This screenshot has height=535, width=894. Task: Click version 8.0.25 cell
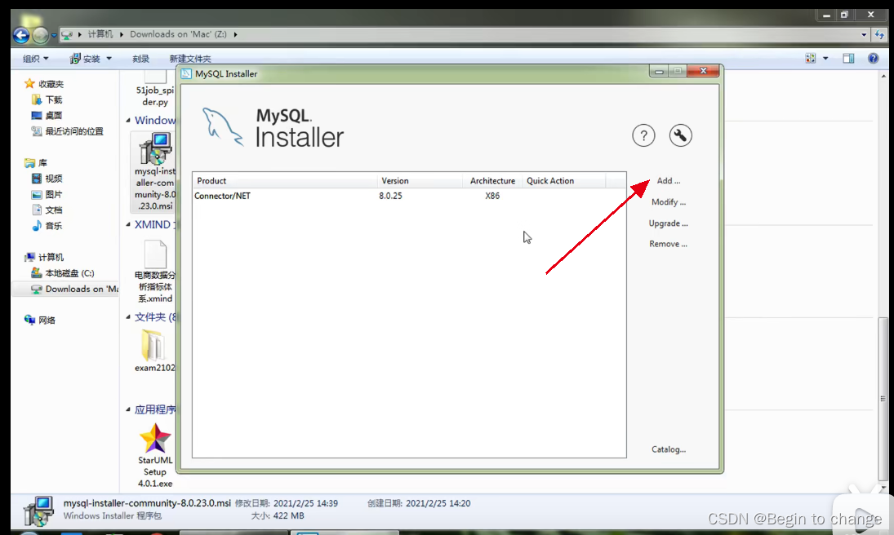pyautogui.click(x=390, y=196)
